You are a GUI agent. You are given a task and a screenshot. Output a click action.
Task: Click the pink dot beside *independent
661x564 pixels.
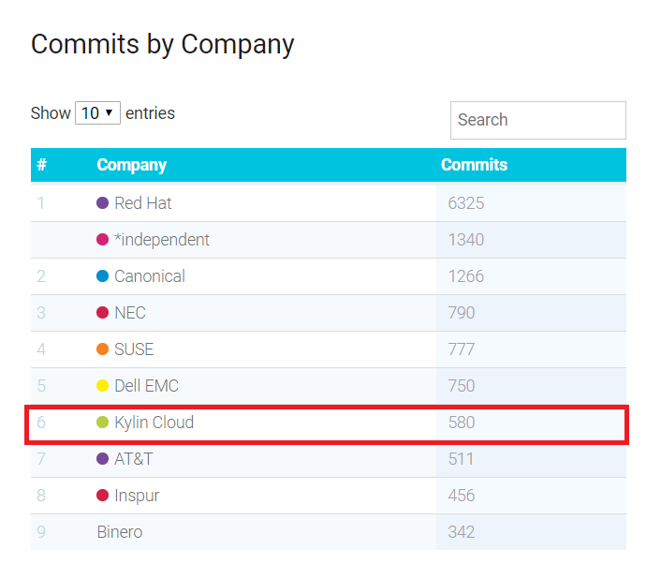point(102,240)
